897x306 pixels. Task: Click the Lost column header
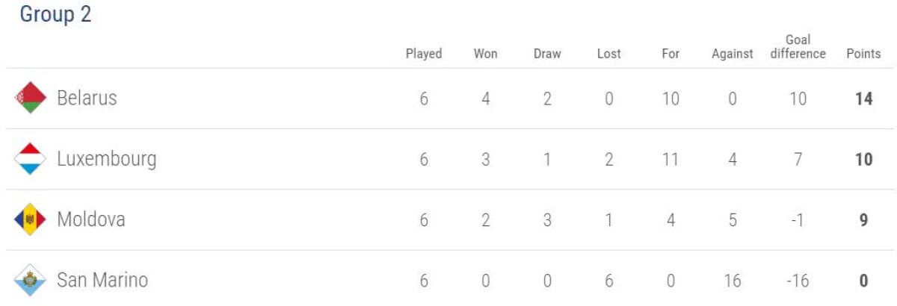click(x=609, y=54)
